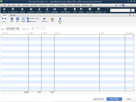The width and height of the screenshot is (136, 102).
Task: Click the journal grid vertical scrollbar down arrow
Action: [134, 90]
